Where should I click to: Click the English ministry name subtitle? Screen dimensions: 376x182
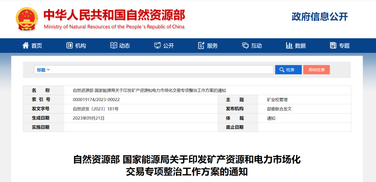coord(114,26)
